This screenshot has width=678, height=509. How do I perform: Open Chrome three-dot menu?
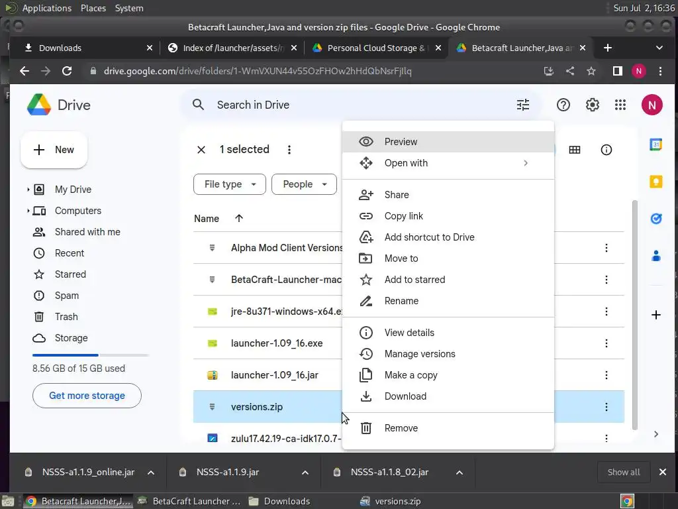660,71
